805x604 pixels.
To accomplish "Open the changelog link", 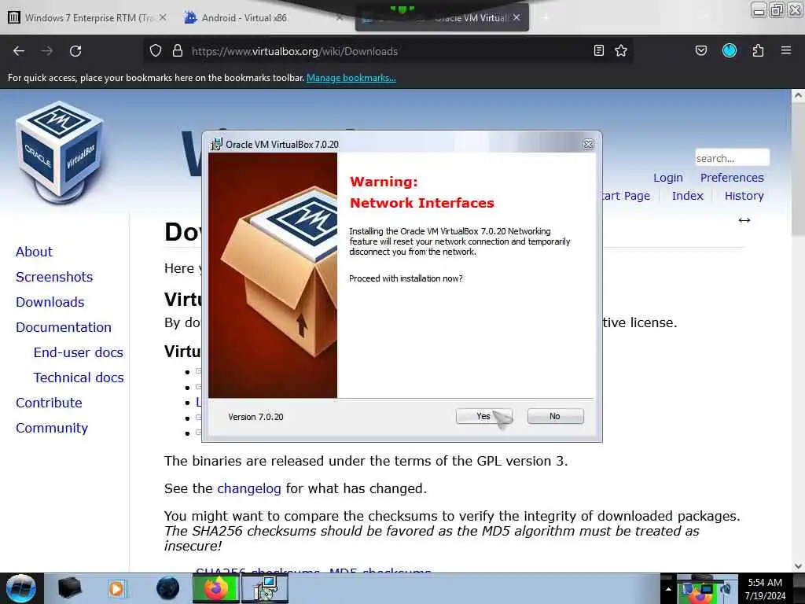I will (x=249, y=488).
